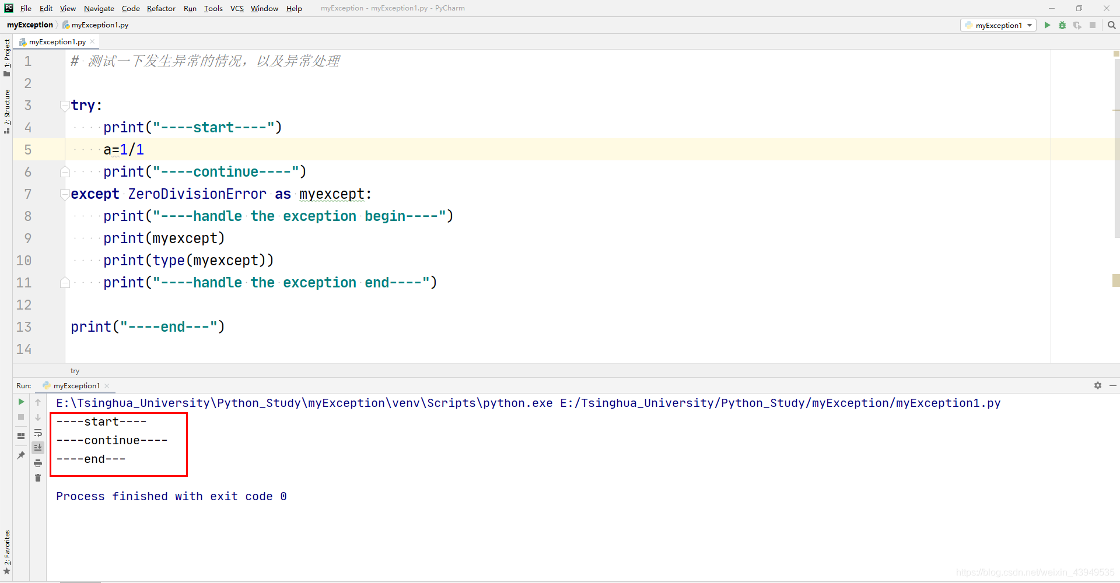Viewport: 1120px width, 583px height.
Task: Click the ZeroDivisionError text on line 7
Action: coord(197,194)
